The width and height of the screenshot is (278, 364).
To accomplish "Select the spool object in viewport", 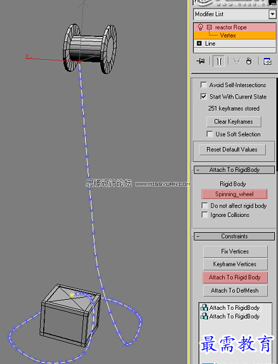I will (90, 48).
